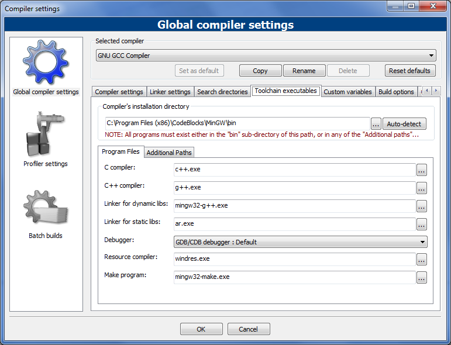The width and height of the screenshot is (451, 345).
Task: Browse for static libs linker executable
Action: (421, 224)
